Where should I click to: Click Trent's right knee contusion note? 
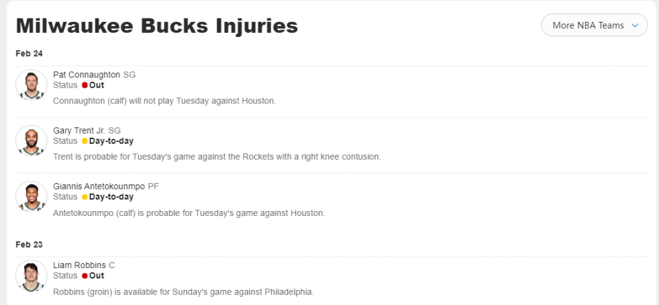217,157
